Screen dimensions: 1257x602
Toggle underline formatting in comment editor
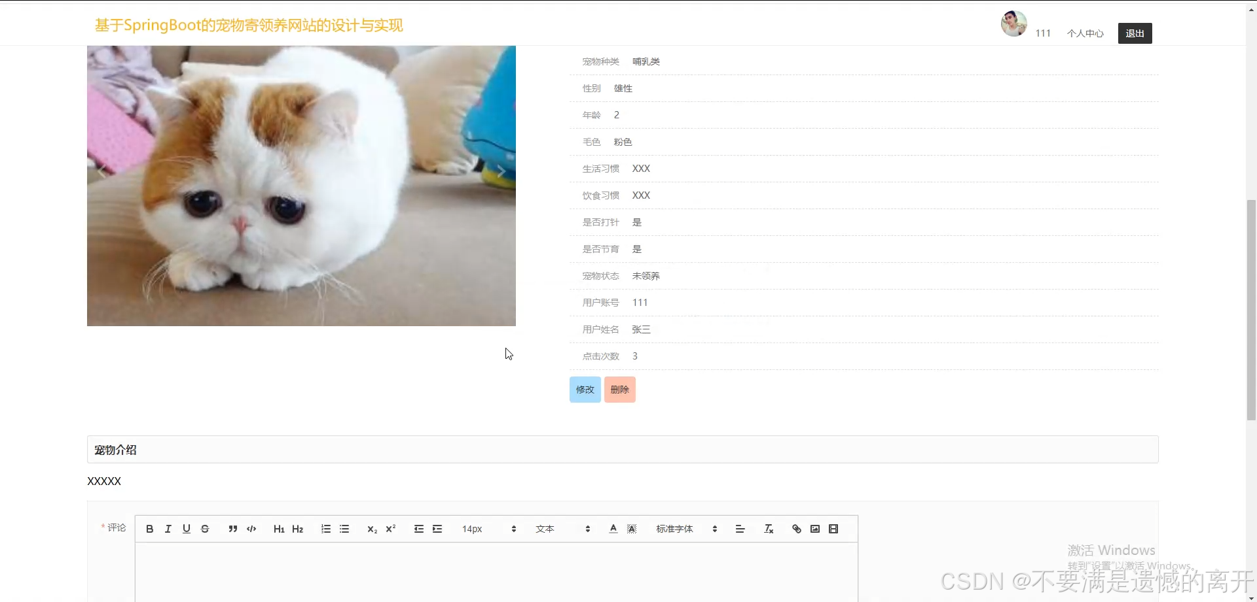pyautogui.click(x=187, y=529)
